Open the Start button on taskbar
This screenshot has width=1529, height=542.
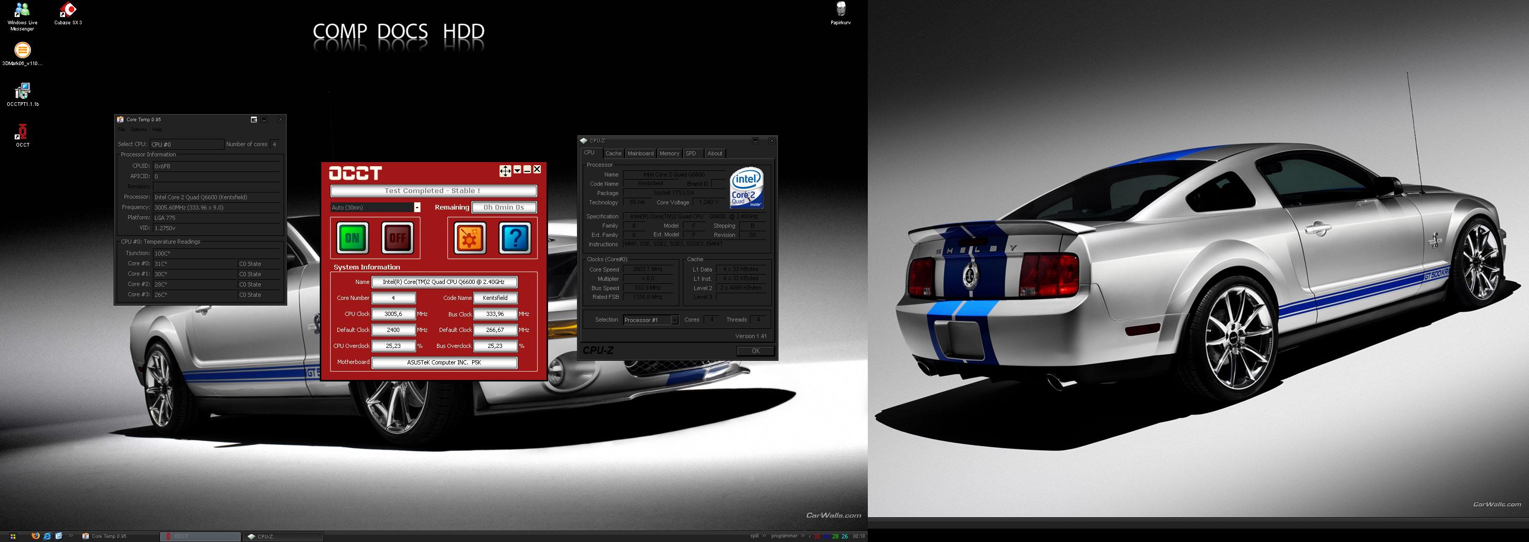[12, 536]
